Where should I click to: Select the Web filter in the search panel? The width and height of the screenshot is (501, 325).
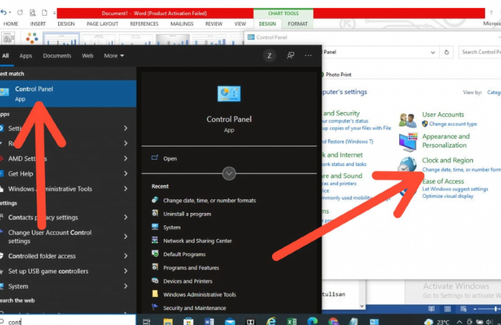pyautogui.click(x=87, y=56)
